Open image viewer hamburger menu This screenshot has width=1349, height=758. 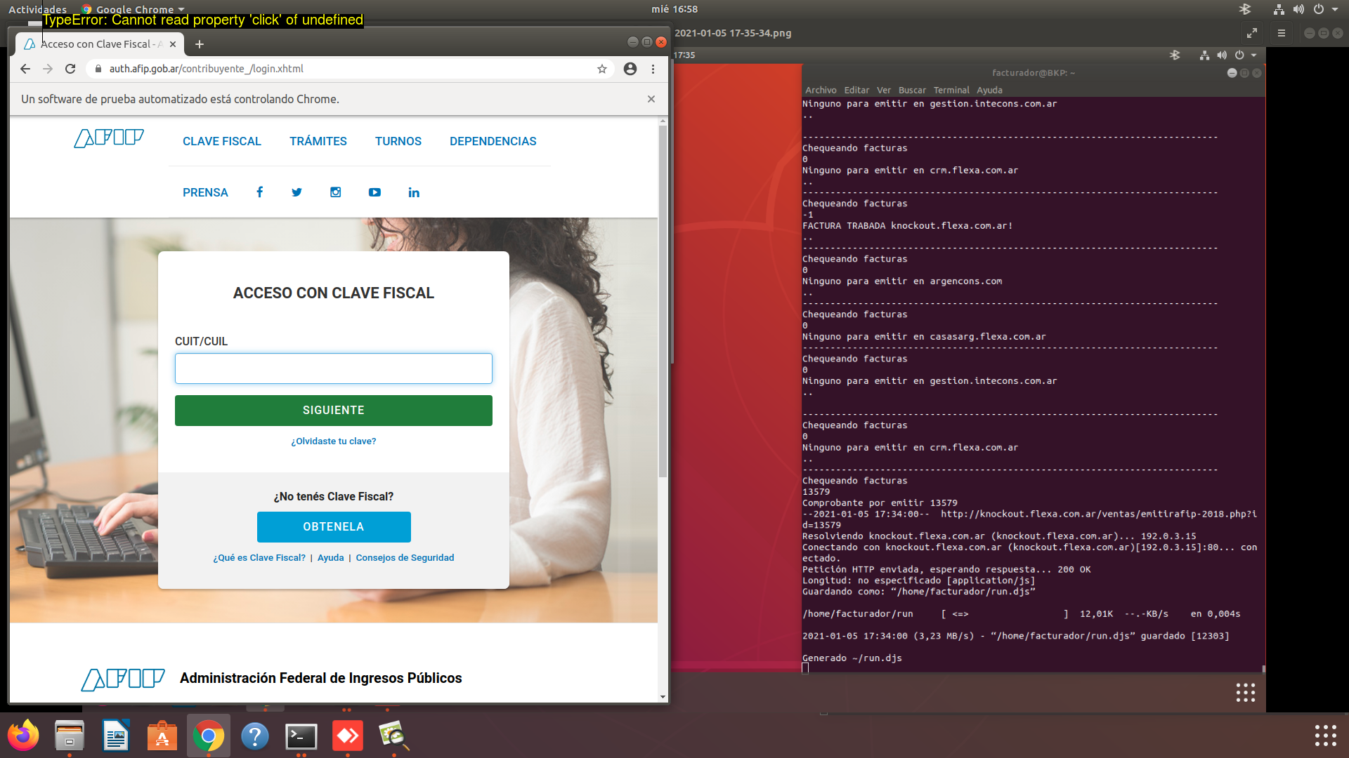click(x=1282, y=33)
